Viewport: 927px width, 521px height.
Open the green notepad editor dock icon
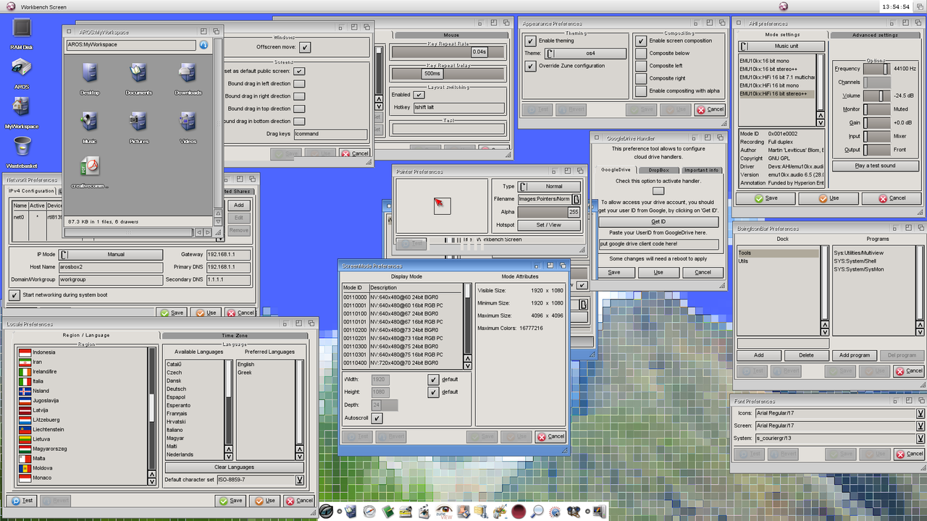[x=387, y=512]
